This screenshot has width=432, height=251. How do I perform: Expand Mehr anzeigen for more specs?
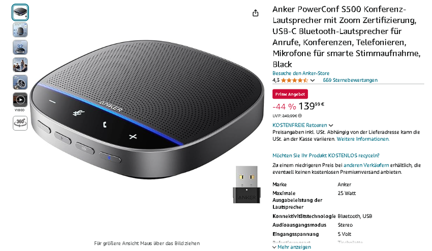[x=292, y=247]
